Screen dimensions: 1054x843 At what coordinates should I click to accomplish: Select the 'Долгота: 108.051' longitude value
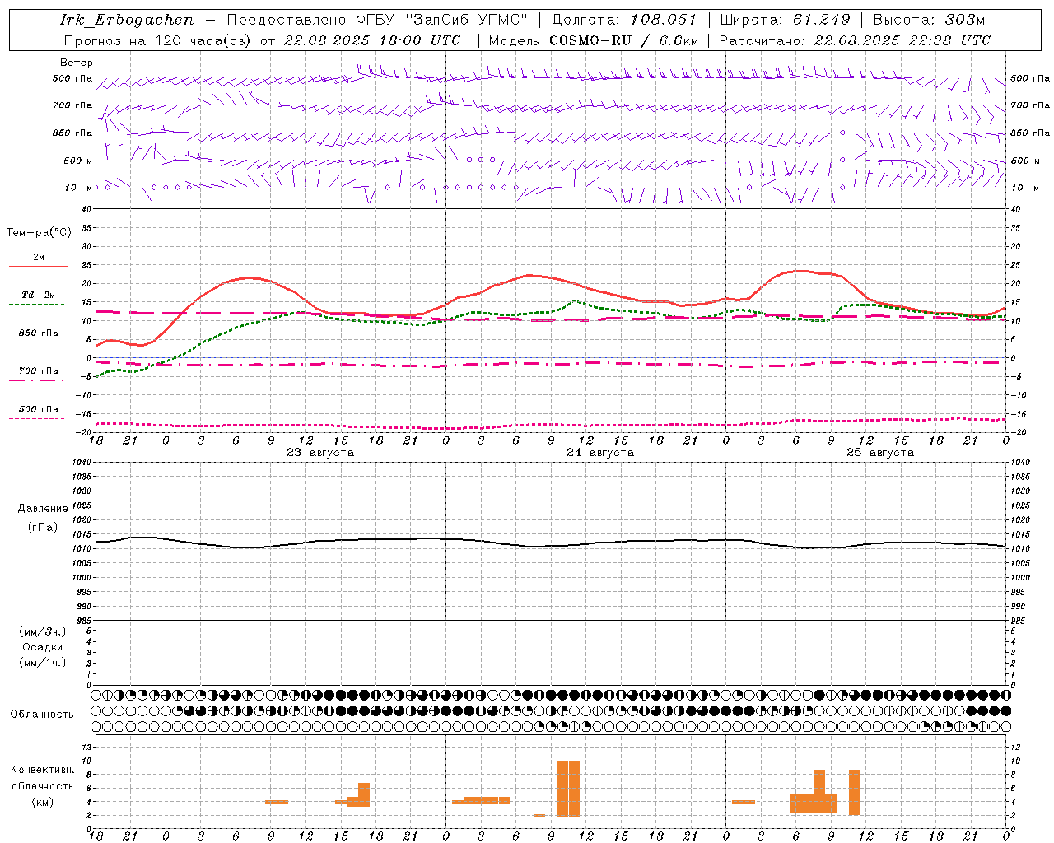point(623,20)
